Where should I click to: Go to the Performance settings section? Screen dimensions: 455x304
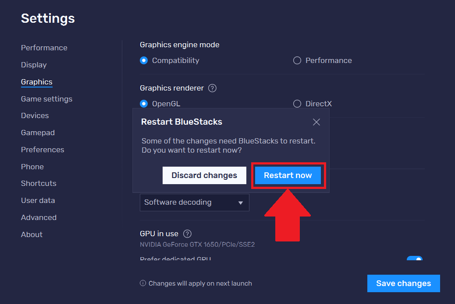[44, 48]
